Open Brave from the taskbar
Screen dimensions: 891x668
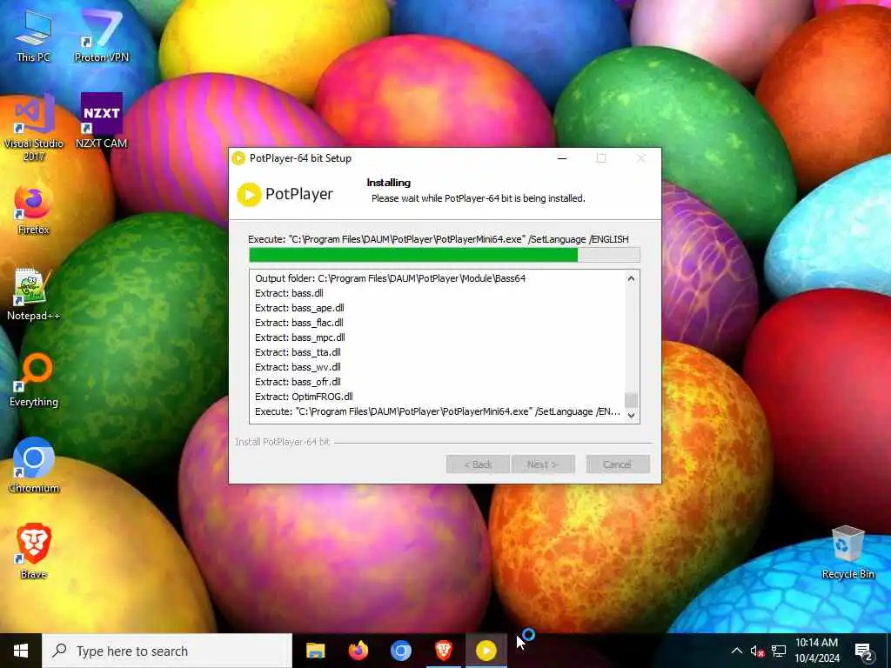click(444, 651)
